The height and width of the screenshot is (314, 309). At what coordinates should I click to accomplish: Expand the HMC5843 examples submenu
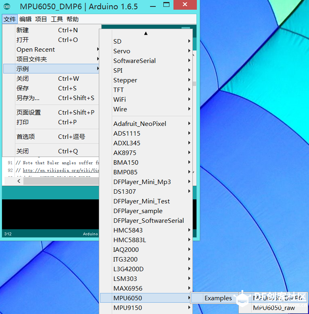(x=146, y=230)
